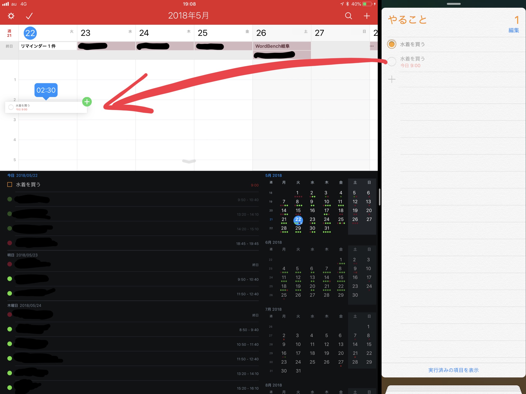Select day 24 木 in the week header
Viewport: 526px width, 394px height.
pos(165,33)
